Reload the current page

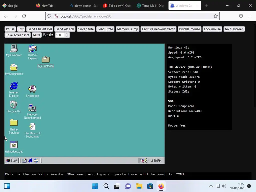point(24,16)
